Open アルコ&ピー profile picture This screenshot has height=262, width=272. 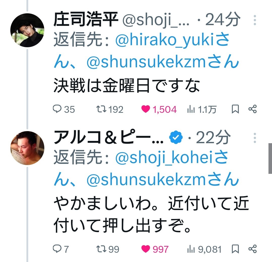pos(27,148)
